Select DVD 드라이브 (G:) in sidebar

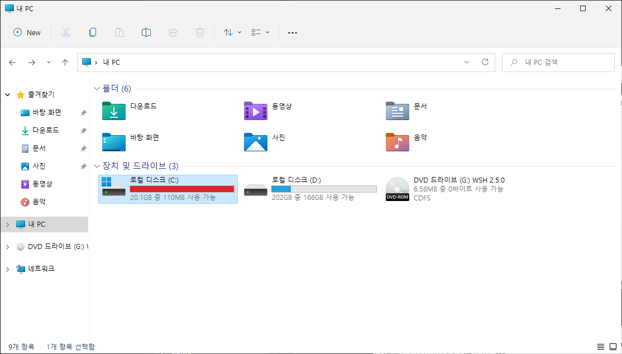(58, 247)
